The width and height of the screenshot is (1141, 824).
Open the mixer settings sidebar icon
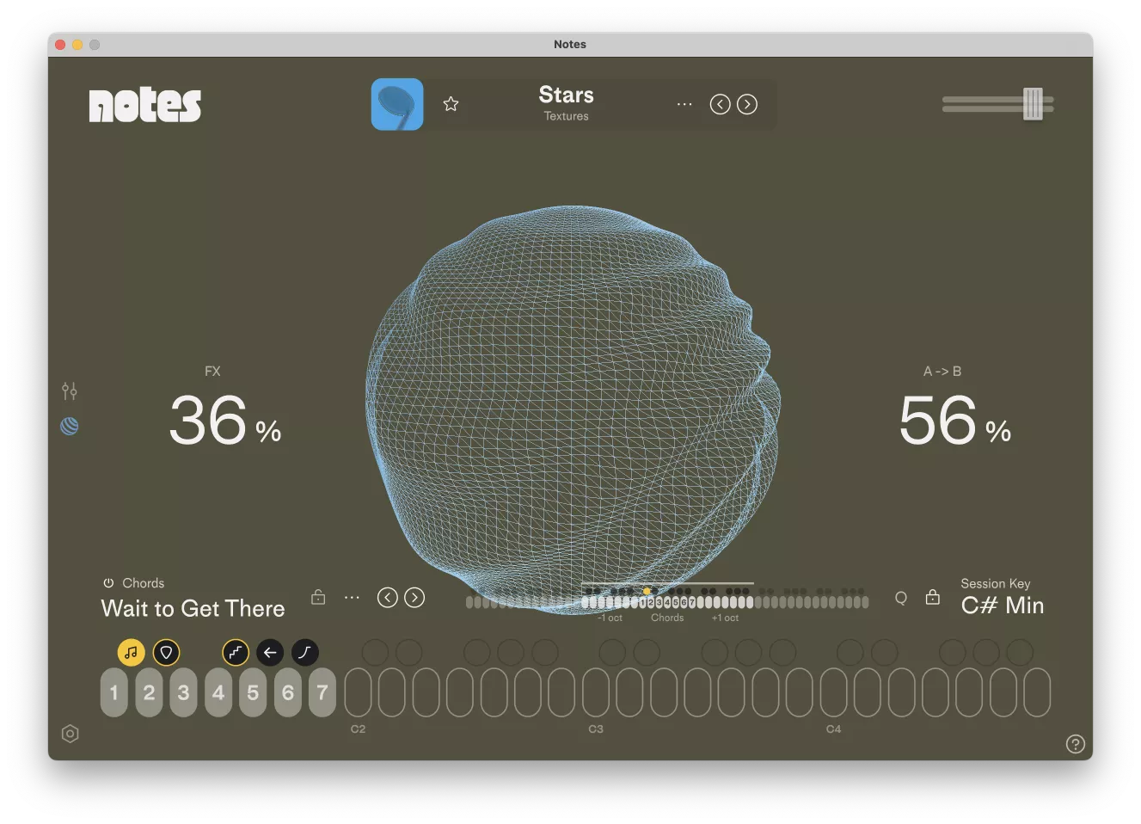70,390
